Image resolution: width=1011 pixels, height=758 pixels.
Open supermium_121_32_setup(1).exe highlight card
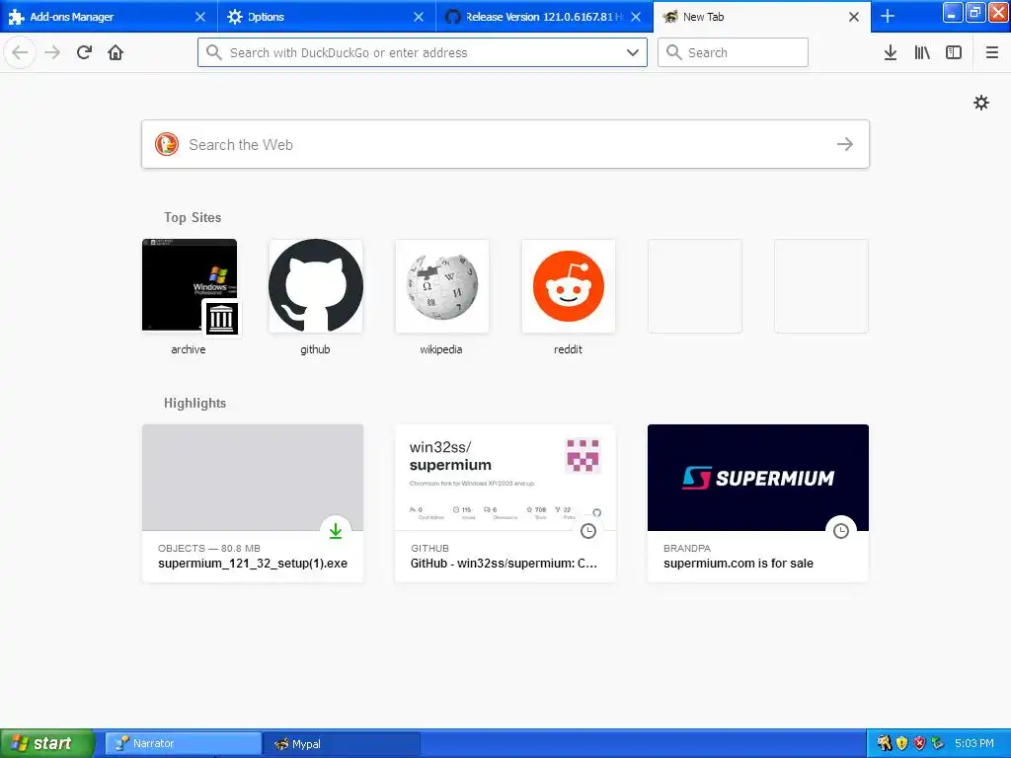pos(253,503)
